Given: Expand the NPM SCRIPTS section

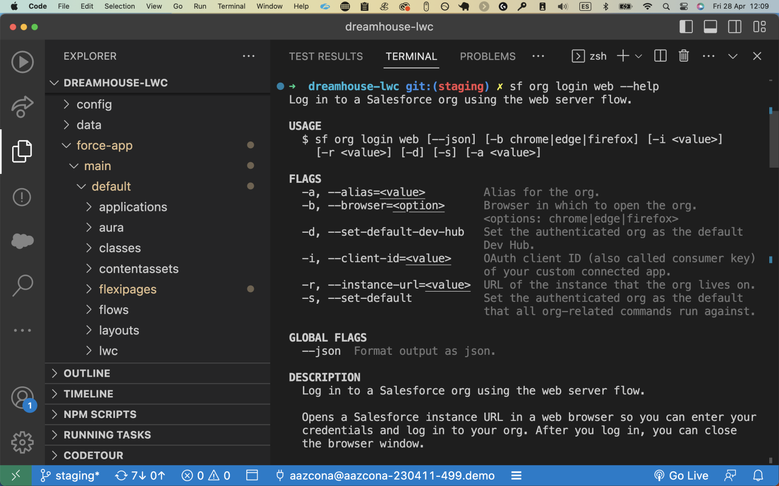Looking at the screenshot, I should (158, 414).
